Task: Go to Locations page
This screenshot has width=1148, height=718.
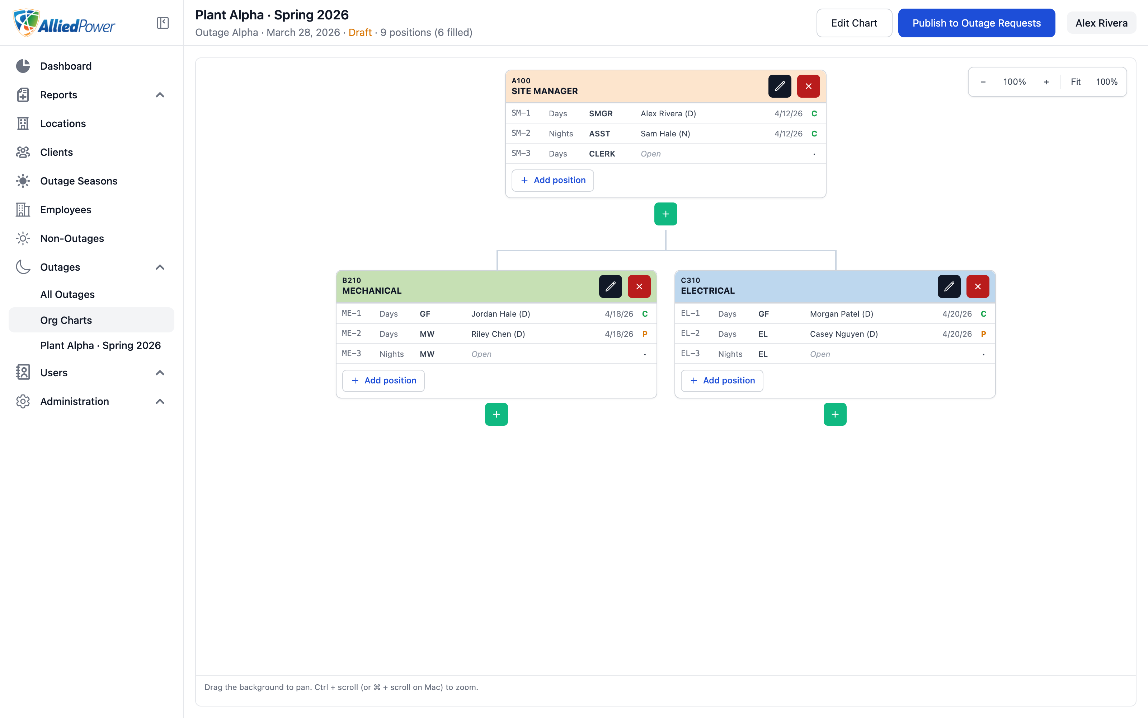Action: coord(91,123)
